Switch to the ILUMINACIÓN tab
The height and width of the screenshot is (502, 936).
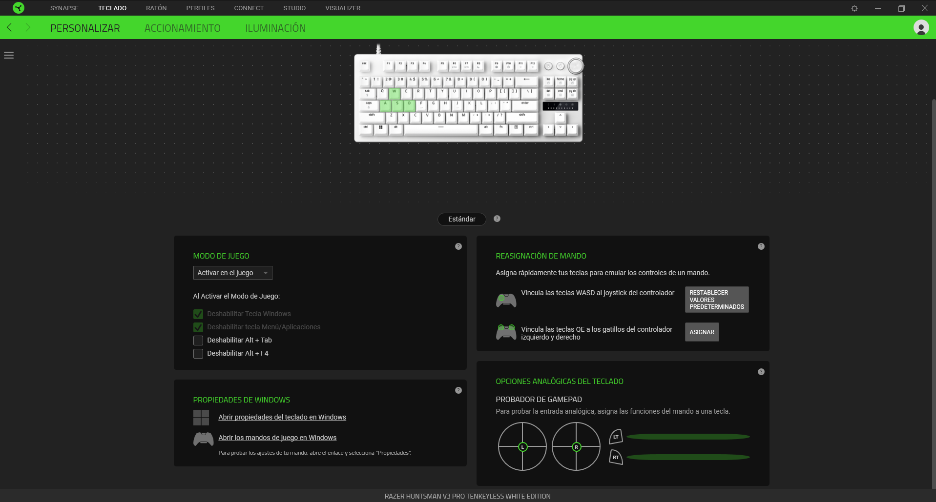(275, 28)
